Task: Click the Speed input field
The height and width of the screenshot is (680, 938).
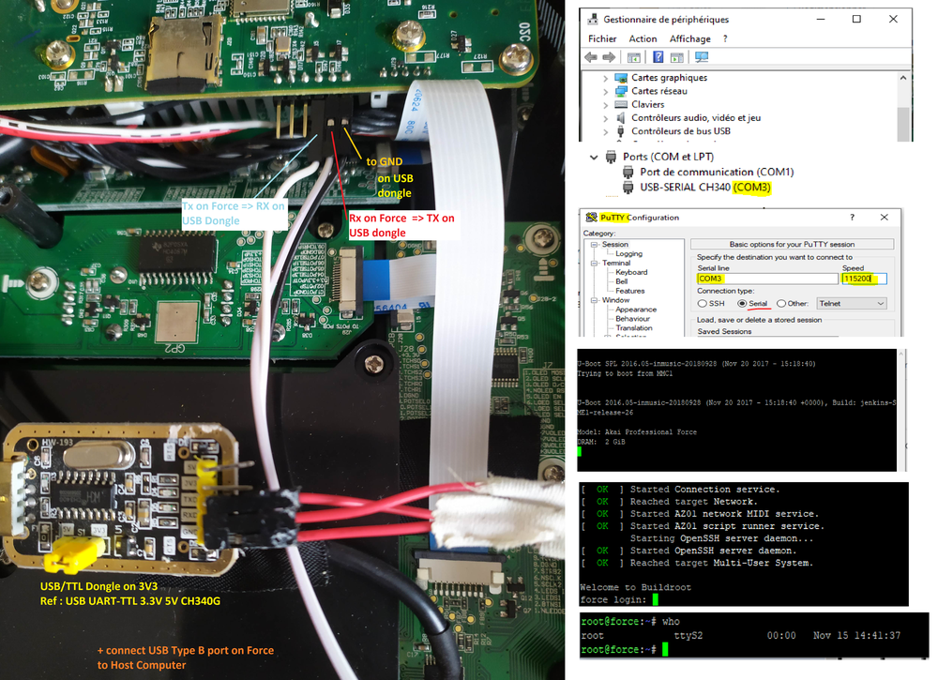Action: point(863,279)
